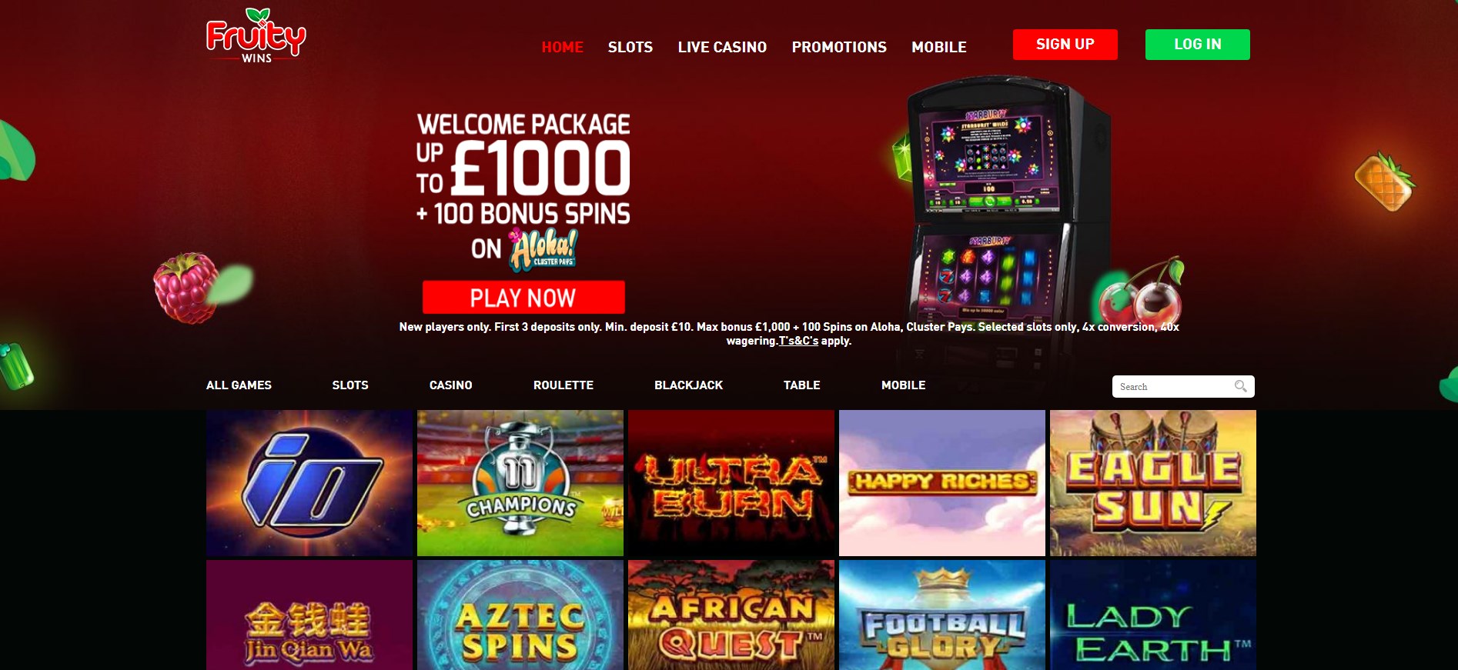The height and width of the screenshot is (670, 1458).
Task: Launch the Aztec Spins game thumbnail
Action: tap(520, 615)
